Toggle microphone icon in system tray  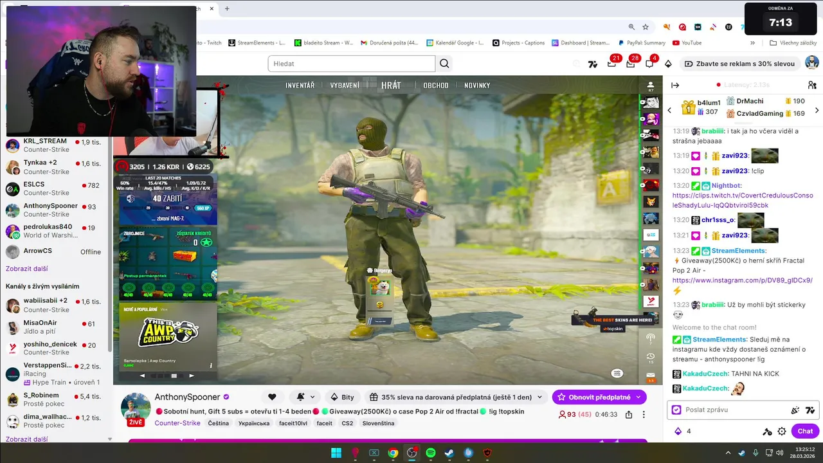point(755,453)
